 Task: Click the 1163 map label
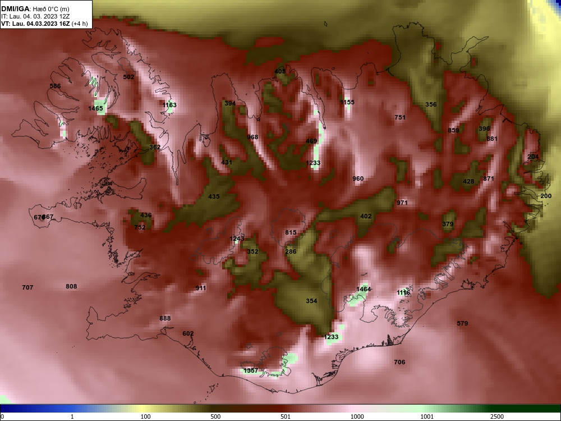click(169, 106)
